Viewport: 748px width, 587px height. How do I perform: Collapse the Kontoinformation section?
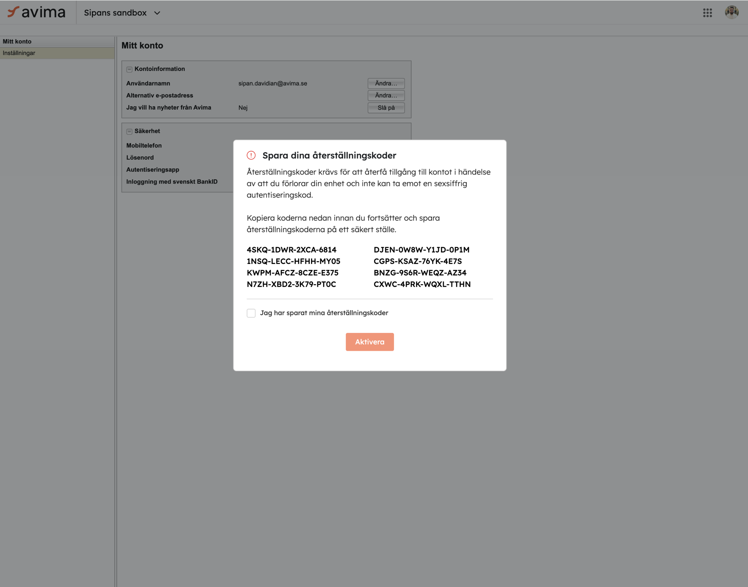130,69
